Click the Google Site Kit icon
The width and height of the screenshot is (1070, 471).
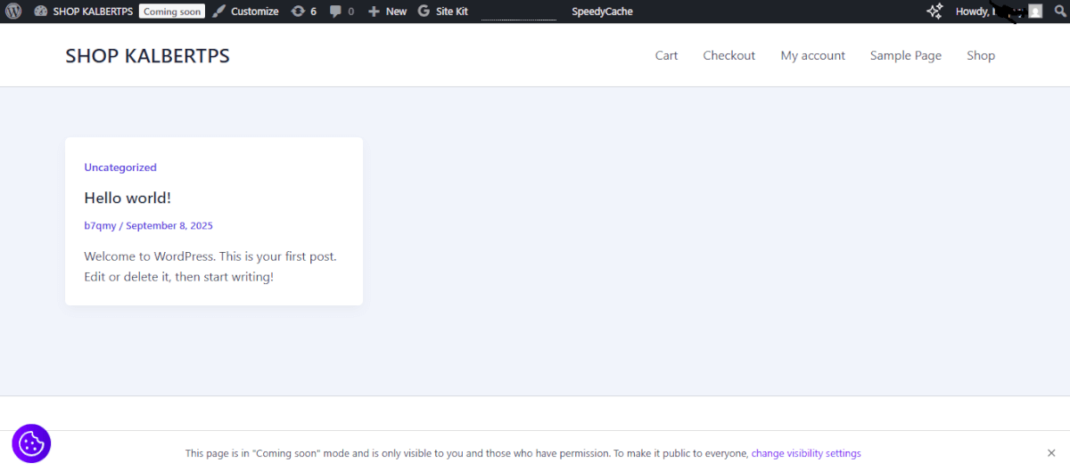click(x=424, y=12)
